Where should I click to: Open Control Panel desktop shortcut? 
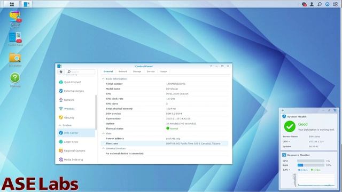(15, 39)
